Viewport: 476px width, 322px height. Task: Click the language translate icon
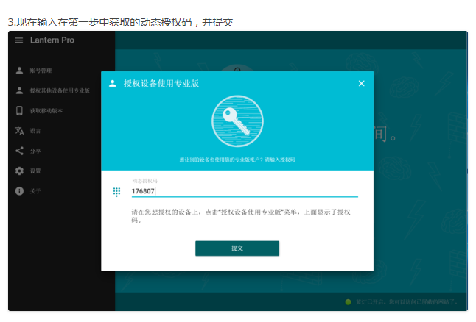click(x=19, y=131)
